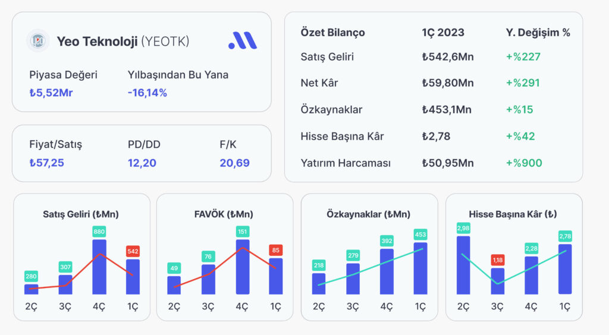This screenshot has width=609, height=335.
Task: Click the Yılbaşından Bu Yana label
Action: [x=178, y=75]
